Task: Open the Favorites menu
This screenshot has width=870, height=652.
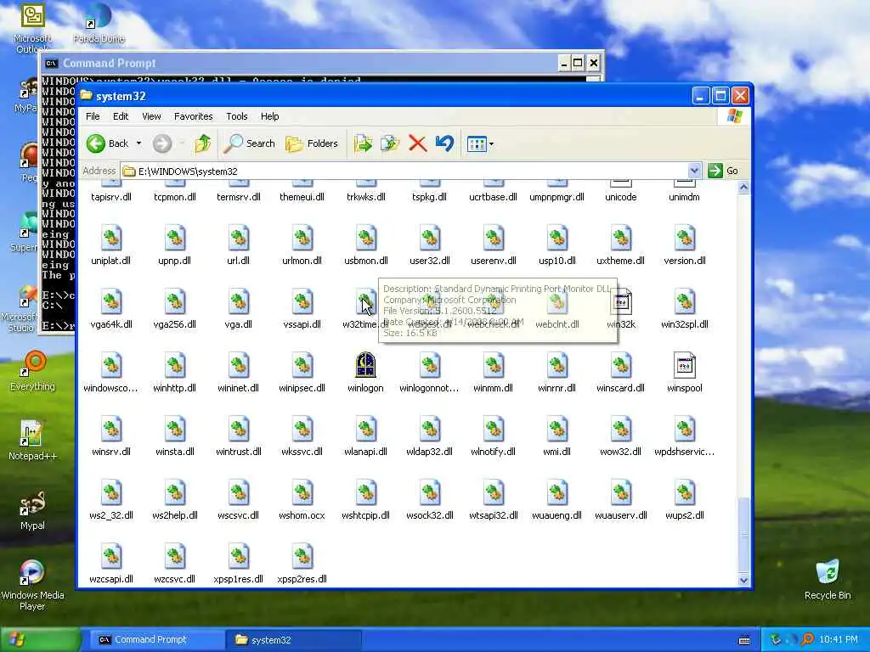Action: (x=193, y=116)
